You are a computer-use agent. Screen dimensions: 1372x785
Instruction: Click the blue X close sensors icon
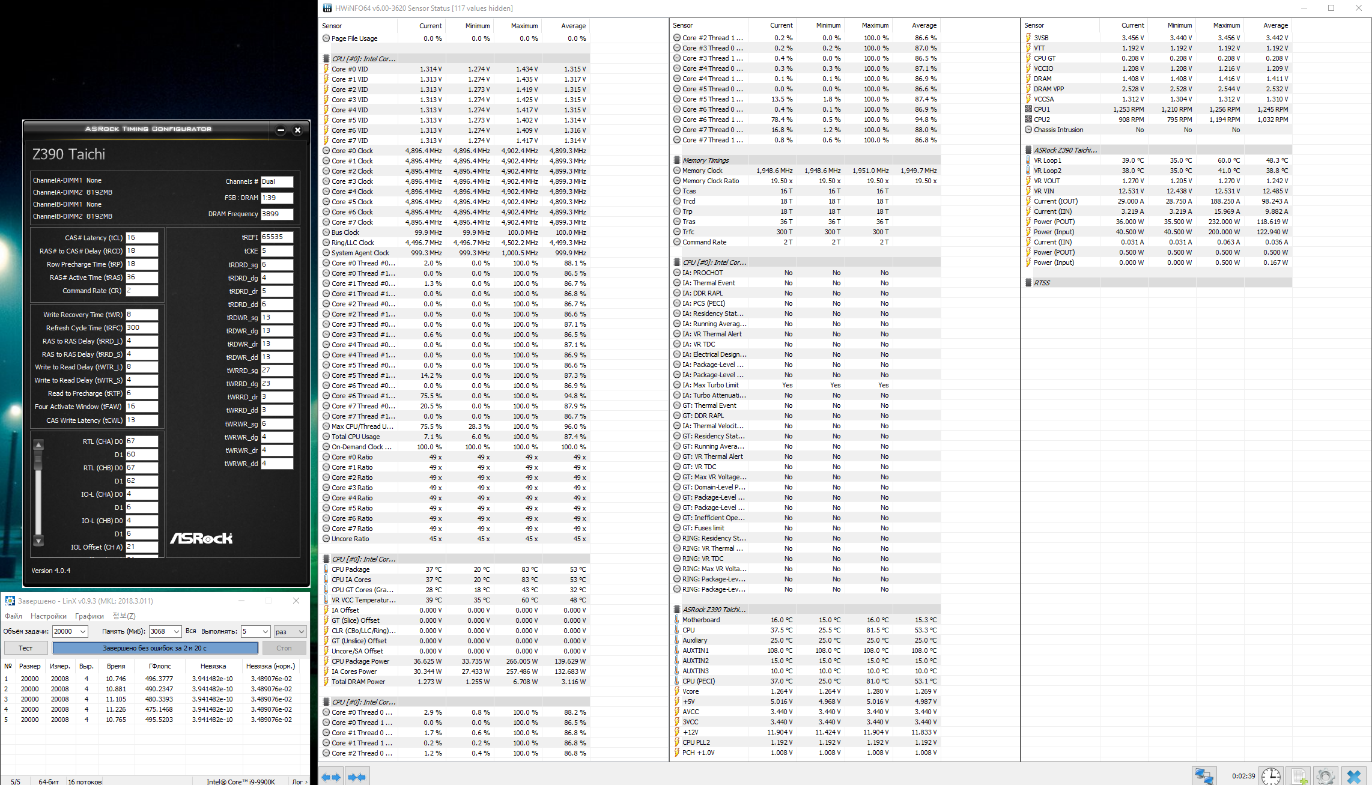[x=1354, y=775]
